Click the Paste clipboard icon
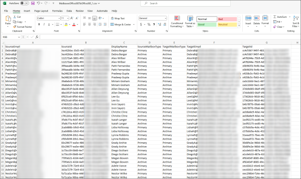The image size is (301, 179). pos(8,19)
